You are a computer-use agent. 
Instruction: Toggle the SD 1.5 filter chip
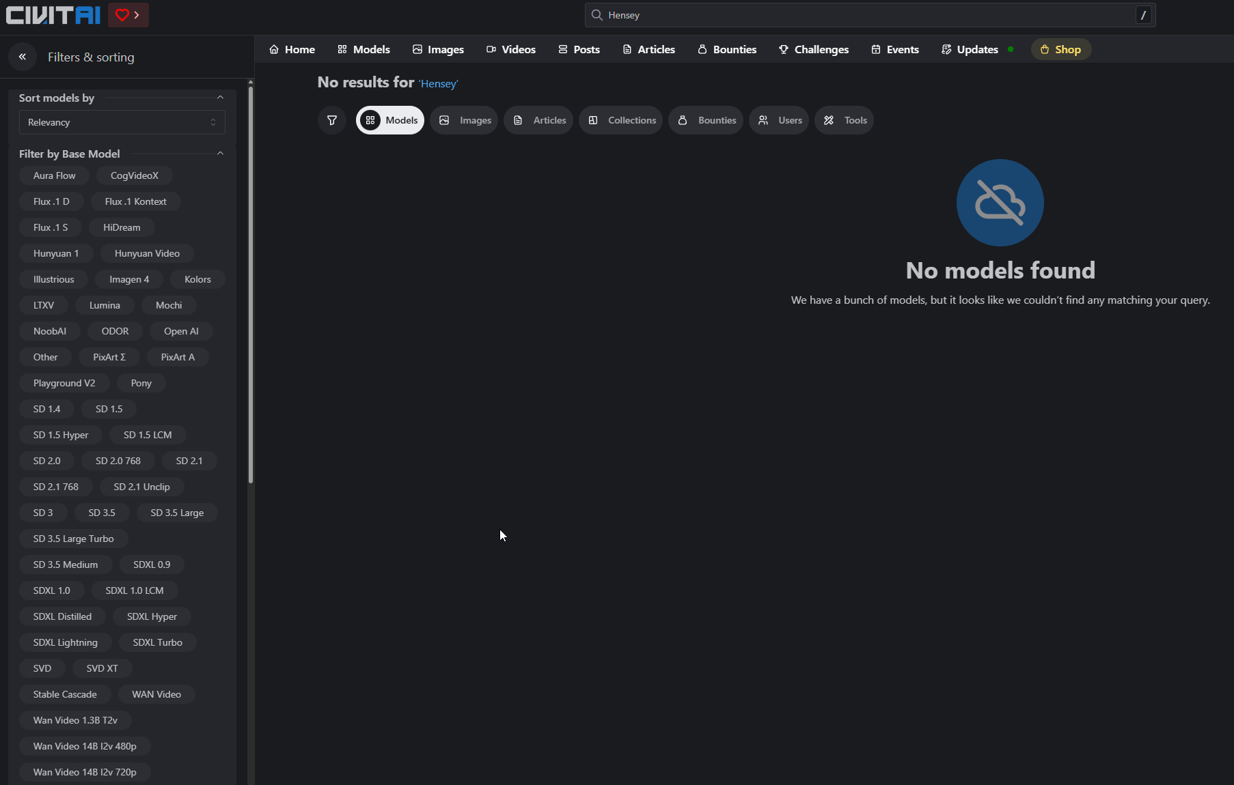click(x=109, y=409)
